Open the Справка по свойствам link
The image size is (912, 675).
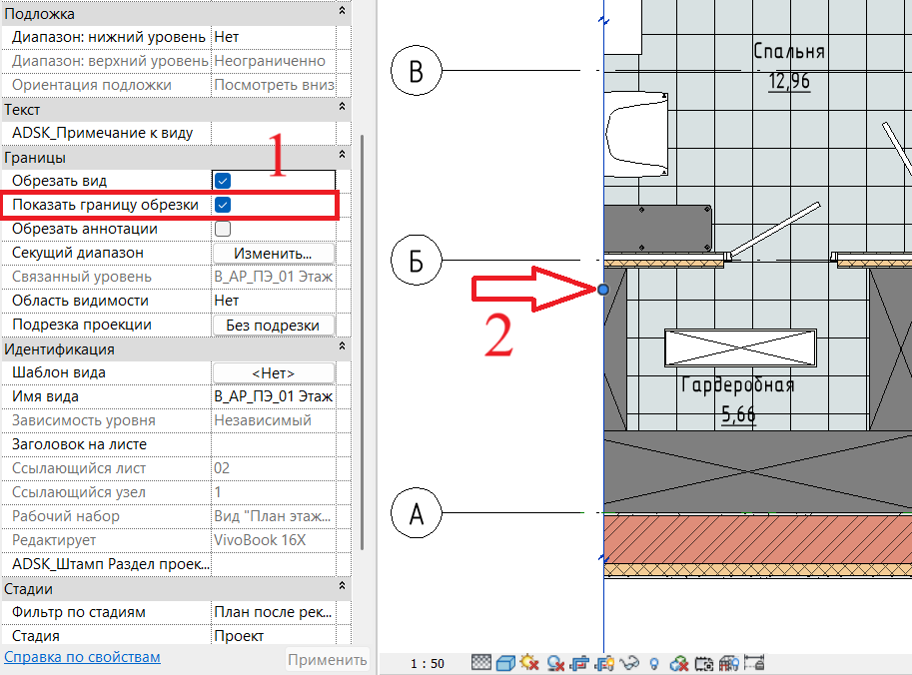(82, 657)
